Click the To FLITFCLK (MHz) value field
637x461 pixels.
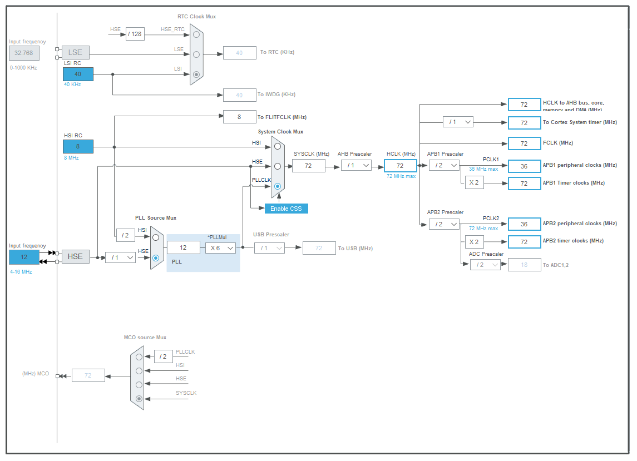[x=239, y=117]
